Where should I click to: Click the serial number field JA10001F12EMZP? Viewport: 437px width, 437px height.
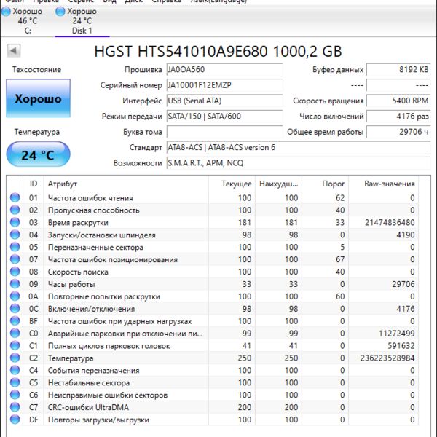coord(224,85)
